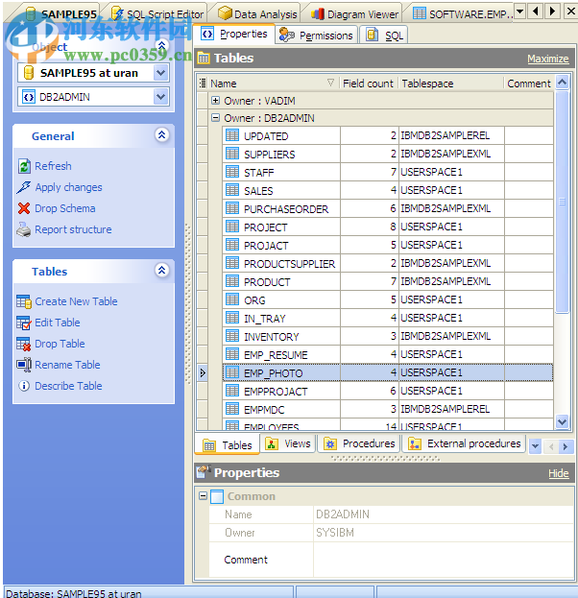This screenshot has height=598, width=578.
Task: Click the Refresh icon in General panel
Action: coord(24,166)
